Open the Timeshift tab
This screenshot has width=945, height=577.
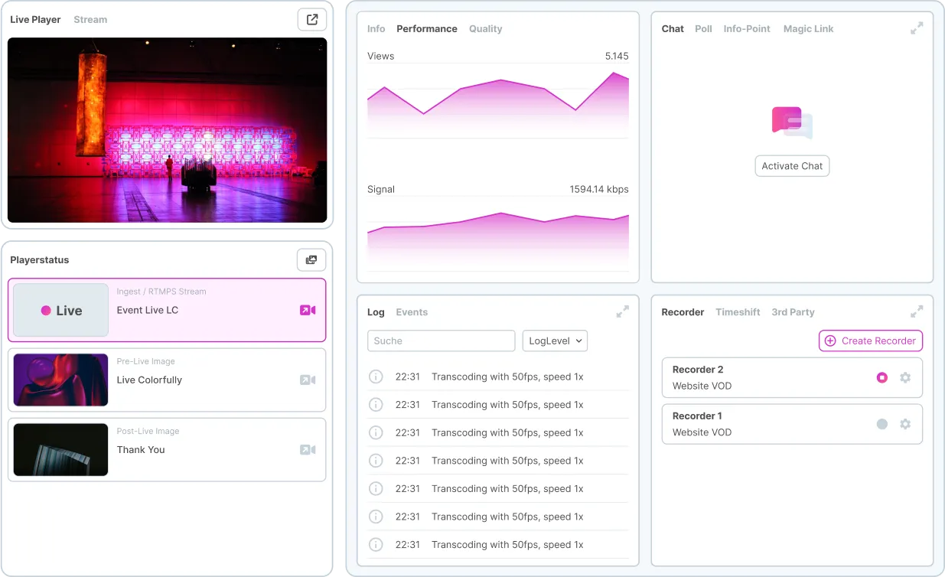coord(738,312)
